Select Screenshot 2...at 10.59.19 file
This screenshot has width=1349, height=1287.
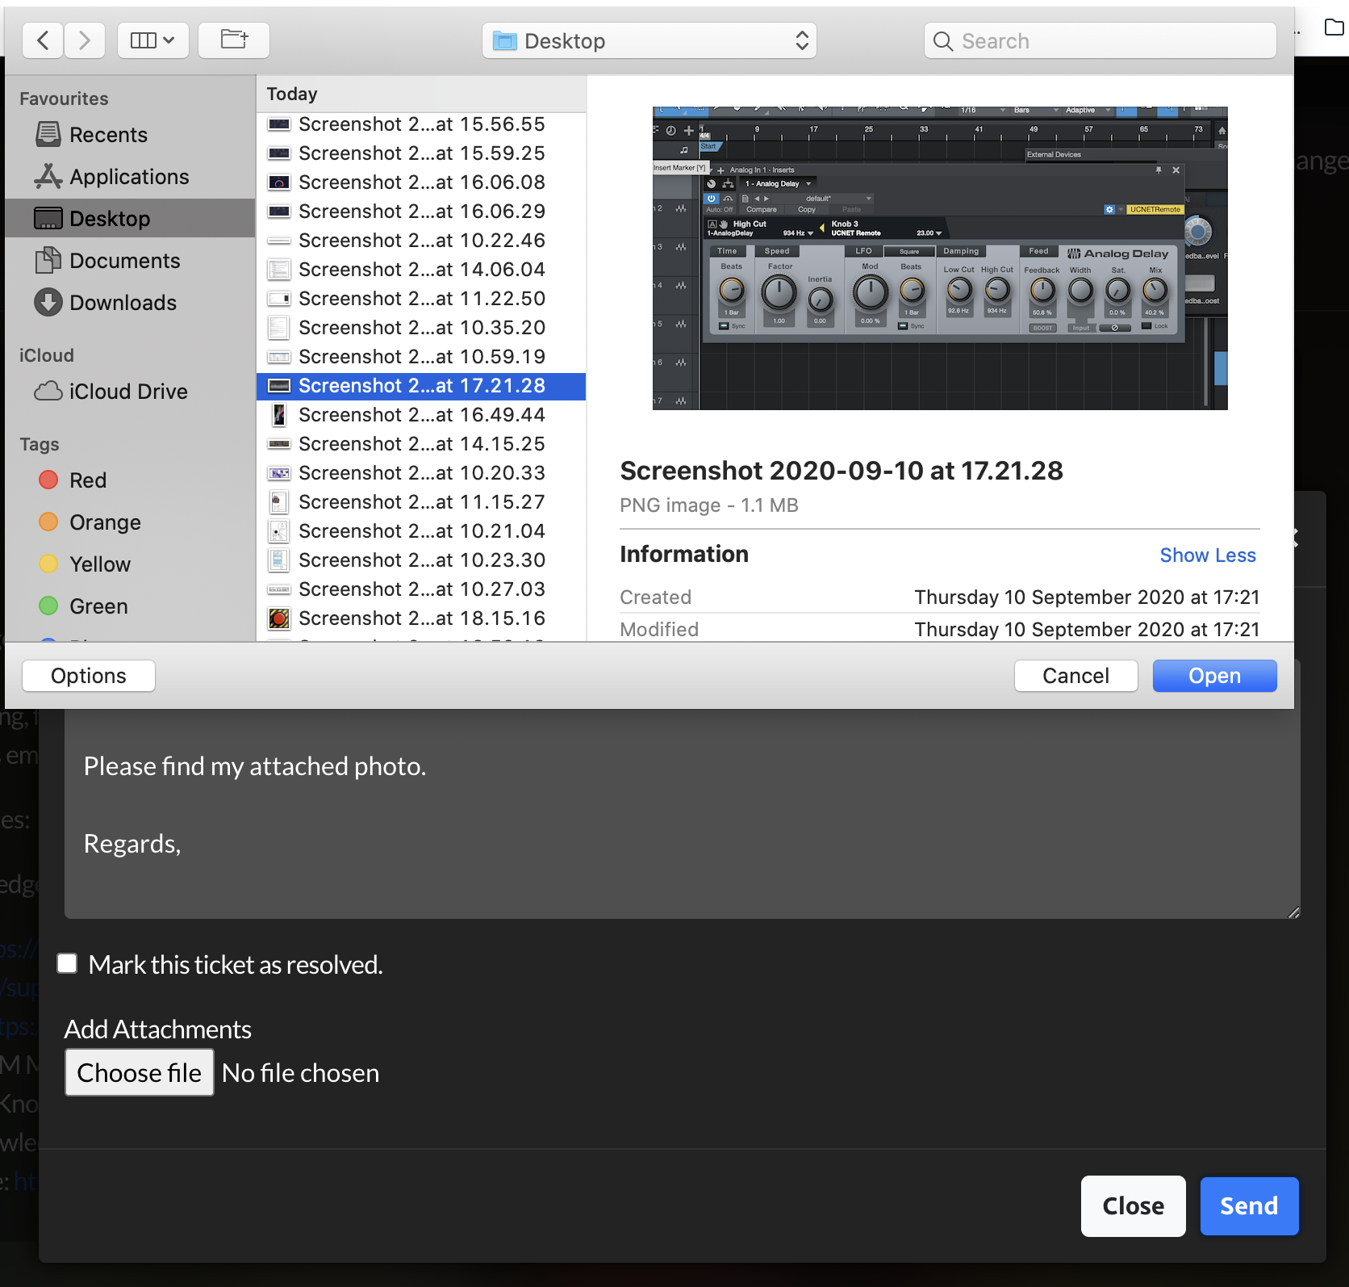pos(421,357)
